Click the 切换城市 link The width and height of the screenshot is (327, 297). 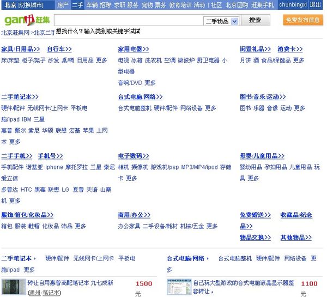[31, 5]
